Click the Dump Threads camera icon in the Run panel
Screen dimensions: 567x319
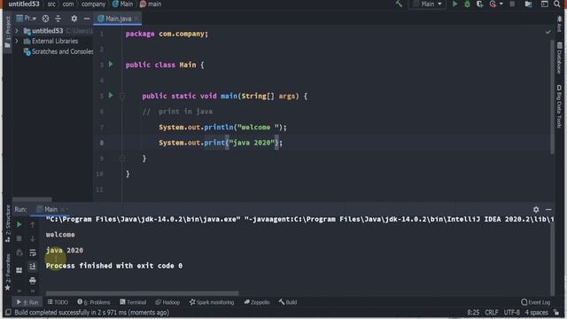[19, 253]
